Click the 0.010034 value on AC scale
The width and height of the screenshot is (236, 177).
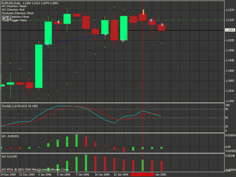point(230,135)
